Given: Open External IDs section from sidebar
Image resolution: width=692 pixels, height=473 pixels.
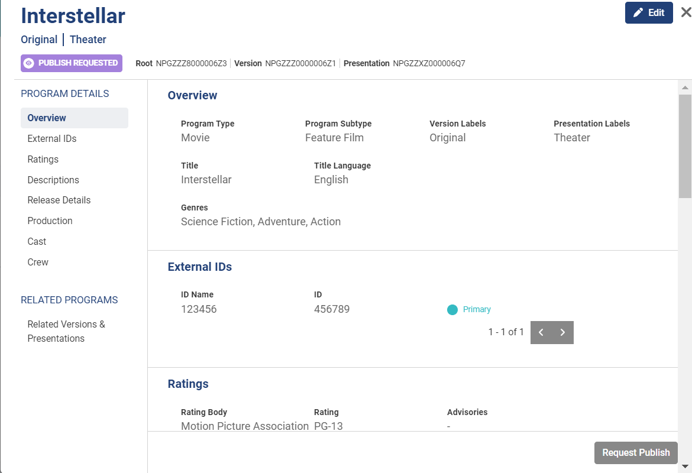Looking at the screenshot, I should click(x=52, y=139).
